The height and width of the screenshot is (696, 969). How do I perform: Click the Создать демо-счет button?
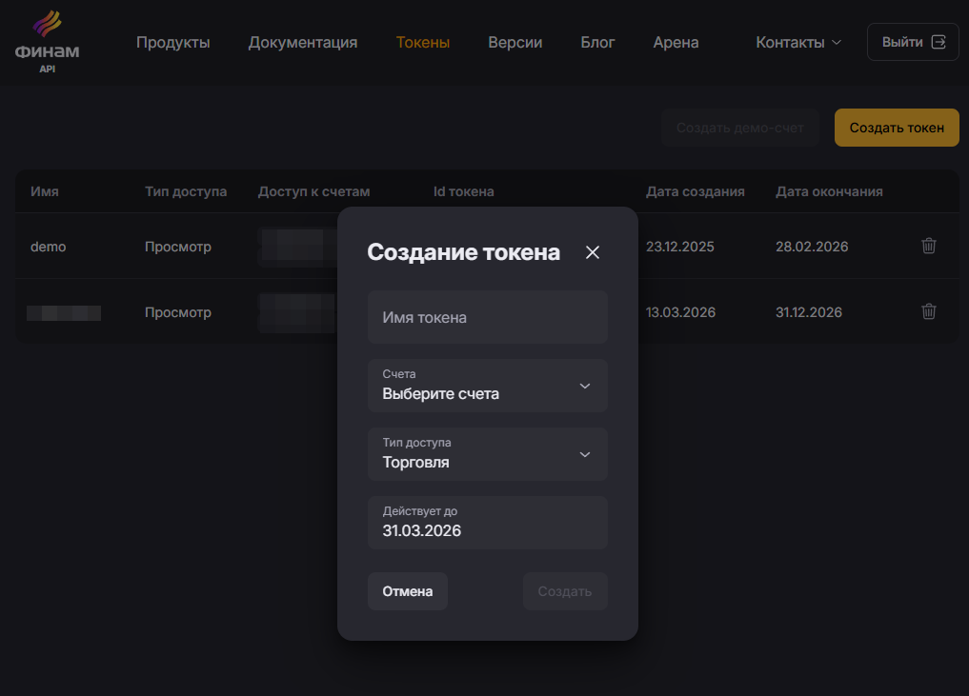739,127
